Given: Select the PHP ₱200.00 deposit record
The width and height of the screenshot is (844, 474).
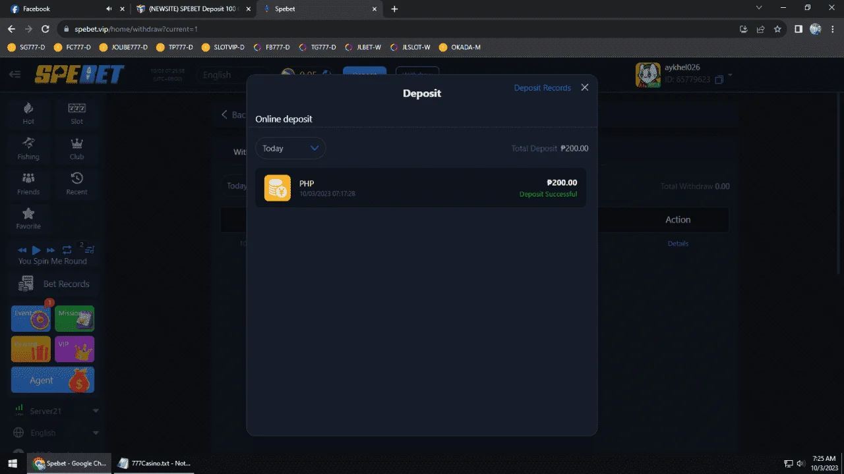Looking at the screenshot, I should [x=421, y=188].
